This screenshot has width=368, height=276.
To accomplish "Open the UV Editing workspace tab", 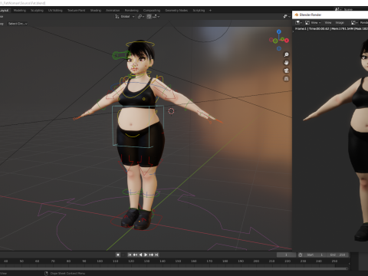I will [x=55, y=11].
